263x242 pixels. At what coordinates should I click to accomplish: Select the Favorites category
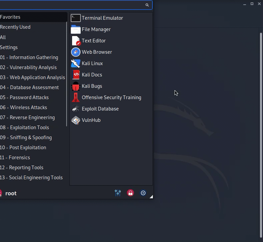(x=33, y=17)
